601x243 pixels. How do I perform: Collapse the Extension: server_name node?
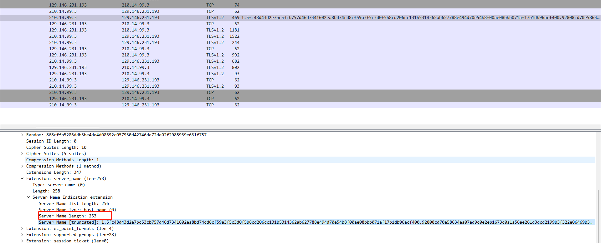point(22,178)
